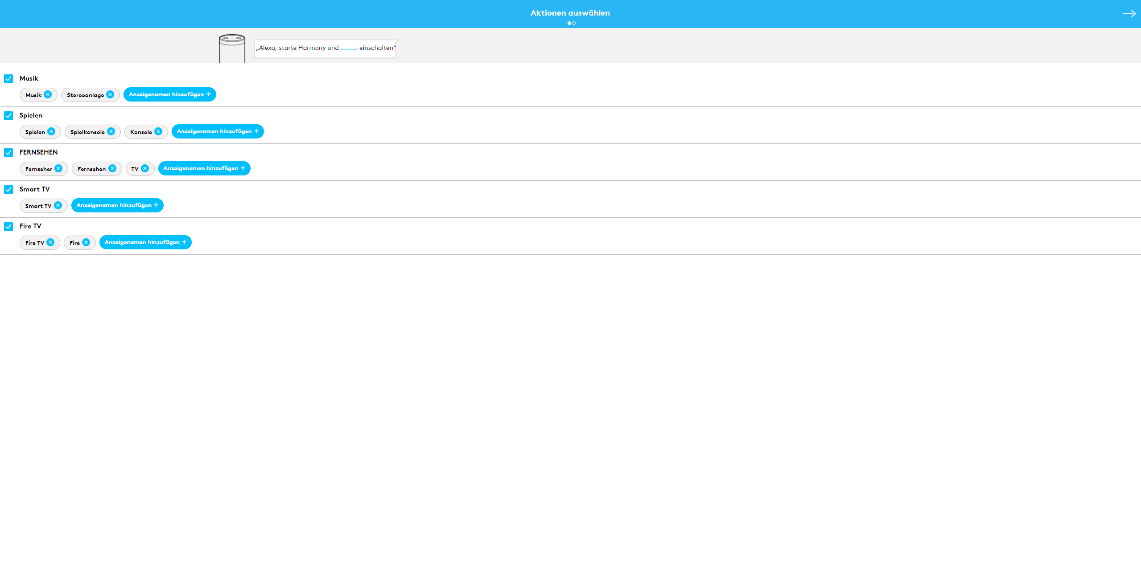Remove the Fire name tag
Screen dimensions: 1141x582
click(86, 242)
